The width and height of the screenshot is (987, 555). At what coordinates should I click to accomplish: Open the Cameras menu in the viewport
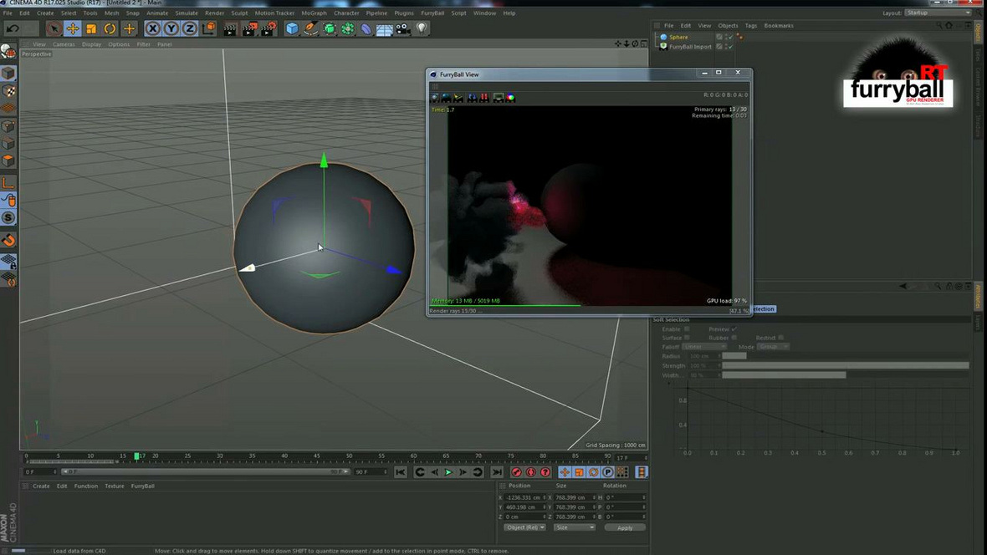point(64,44)
